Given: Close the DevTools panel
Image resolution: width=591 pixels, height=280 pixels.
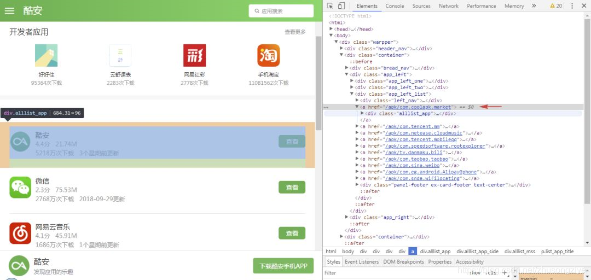Looking at the screenshot, I should pyautogui.click(x=583, y=5).
